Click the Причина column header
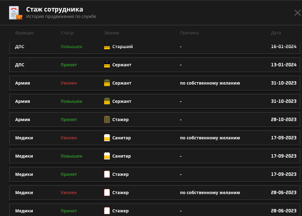 pyautogui.click(x=189, y=33)
